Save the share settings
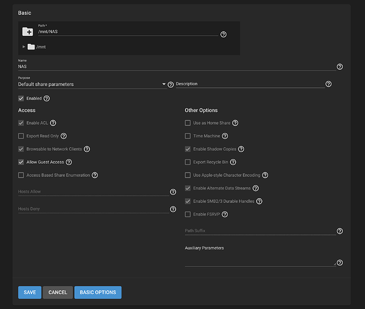The image size is (365, 309). pyautogui.click(x=30, y=292)
